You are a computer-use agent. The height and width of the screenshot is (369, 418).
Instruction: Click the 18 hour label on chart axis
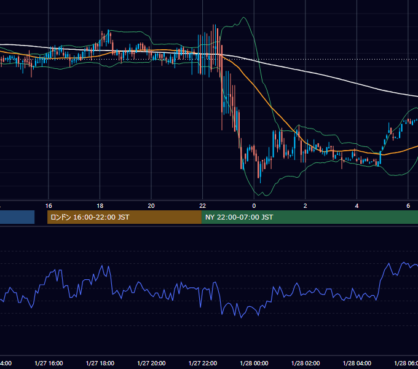[x=100, y=206]
